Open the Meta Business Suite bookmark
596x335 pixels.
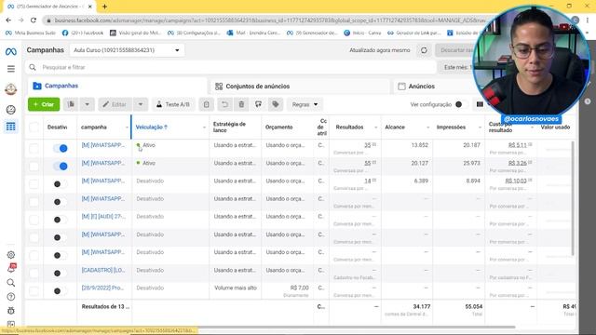click(x=31, y=33)
